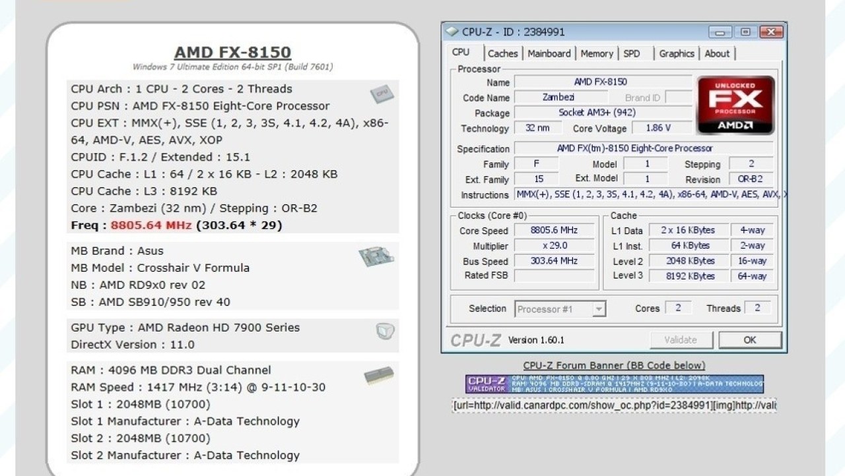Screen dimensions: 845x476
Task: Click the Bus Speed value 303.64 MHz
Action: (x=554, y=261)
